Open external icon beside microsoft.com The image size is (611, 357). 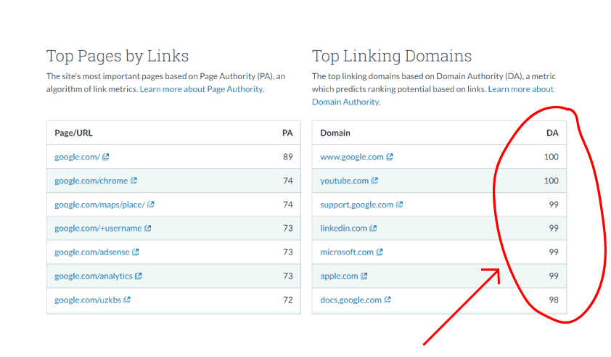pos(380,253)
